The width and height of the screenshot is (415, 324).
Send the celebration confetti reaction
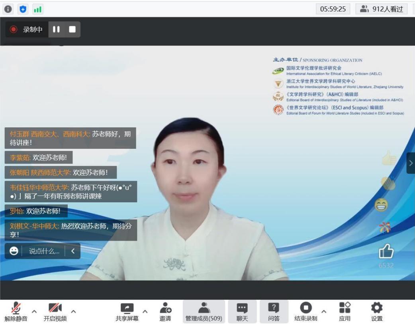click(x=385, y=227)
